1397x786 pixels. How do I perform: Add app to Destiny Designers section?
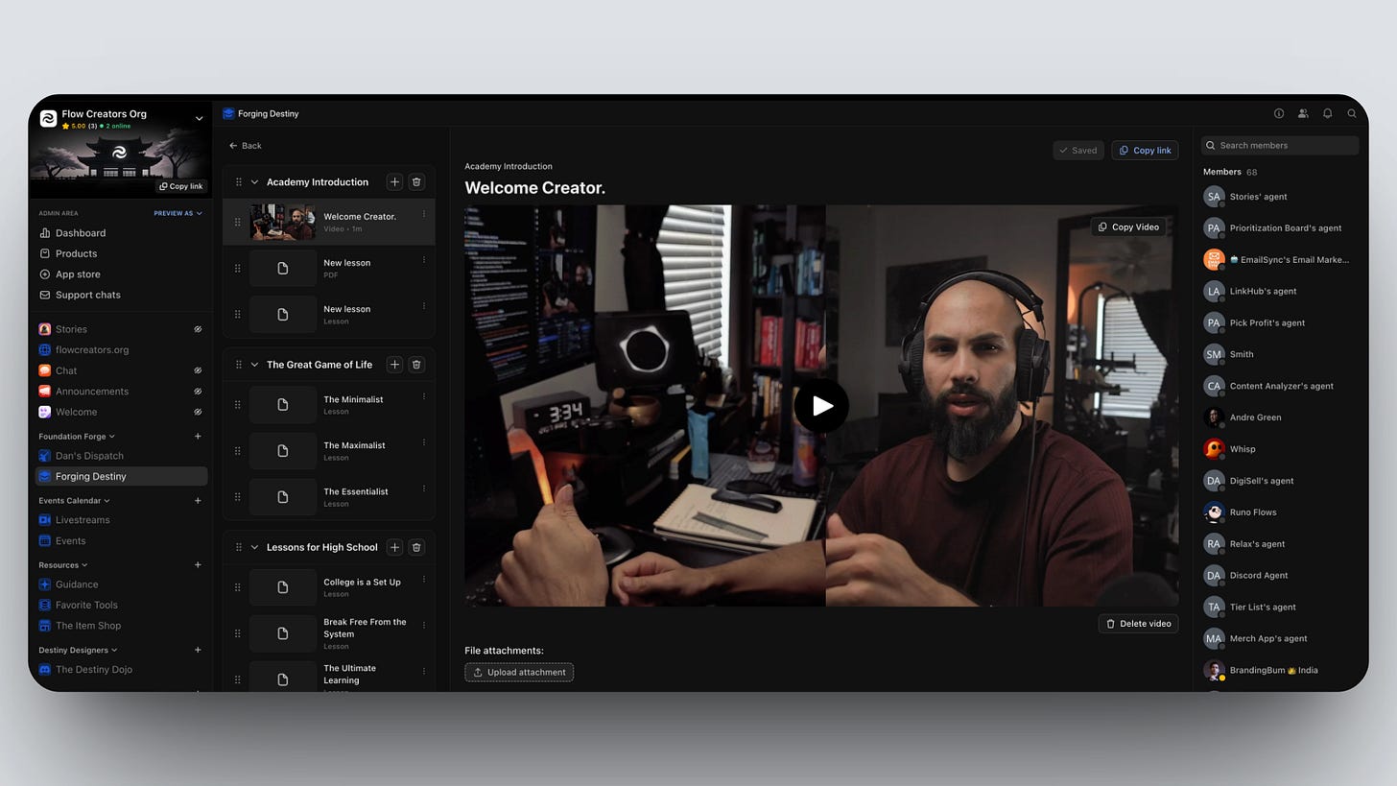coord(198,651)
